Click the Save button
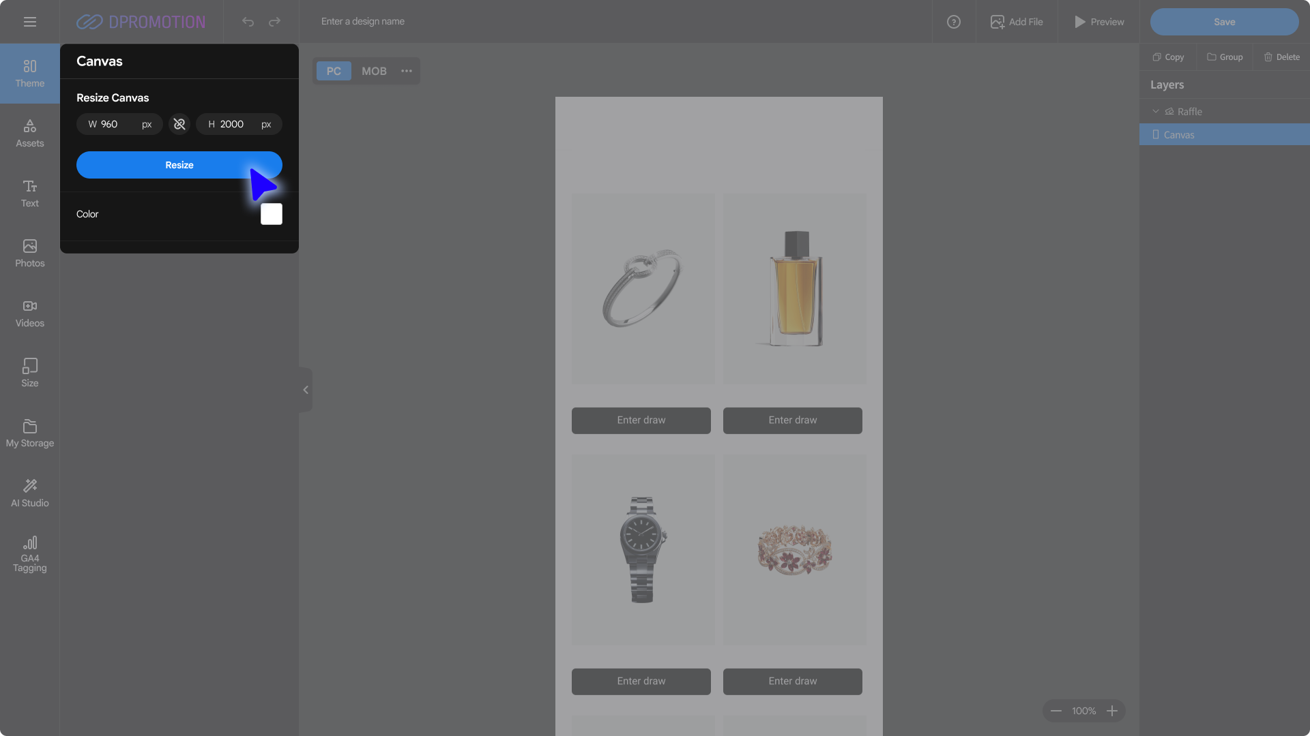 [x=1224, y=22]
